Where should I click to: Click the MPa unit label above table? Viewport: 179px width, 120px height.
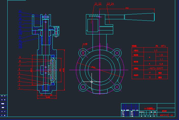[x=163, y=46]
